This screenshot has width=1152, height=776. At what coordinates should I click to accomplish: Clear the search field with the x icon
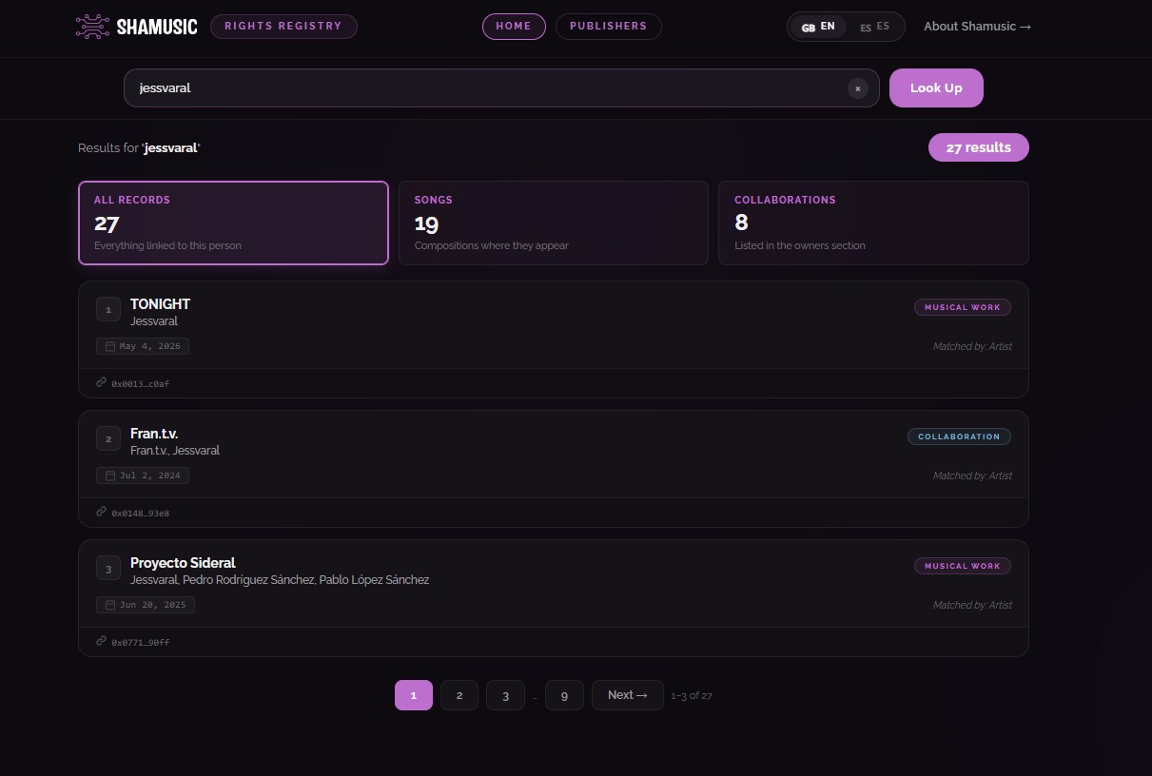coord(857,88)
